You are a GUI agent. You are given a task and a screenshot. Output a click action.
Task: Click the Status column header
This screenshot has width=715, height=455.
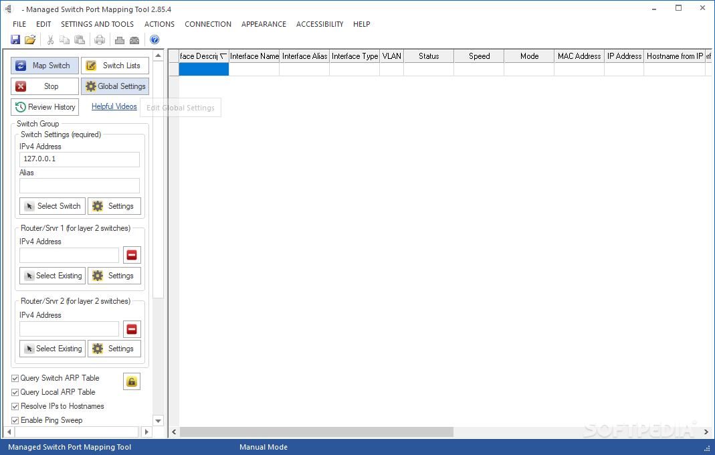pyautogui.click(x=429, y=56)
